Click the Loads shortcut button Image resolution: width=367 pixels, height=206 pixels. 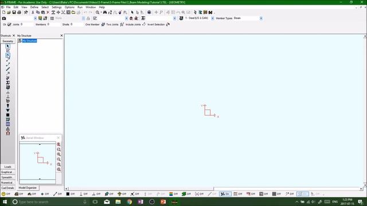pyautogui.click(x=7, y=167)
